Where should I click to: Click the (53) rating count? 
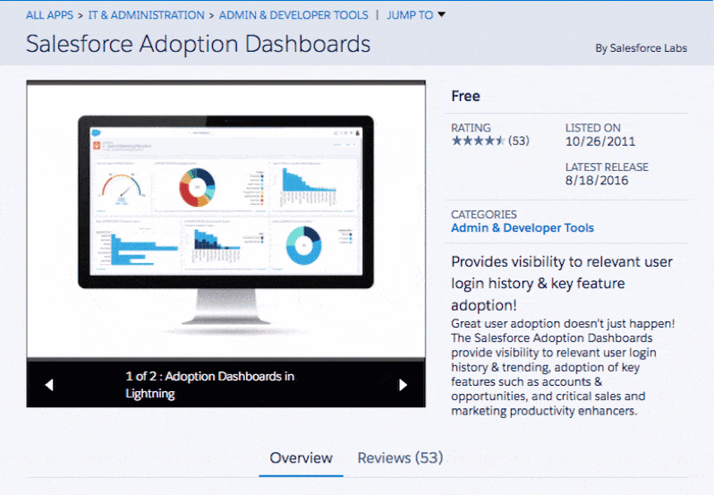click(519, 141)
